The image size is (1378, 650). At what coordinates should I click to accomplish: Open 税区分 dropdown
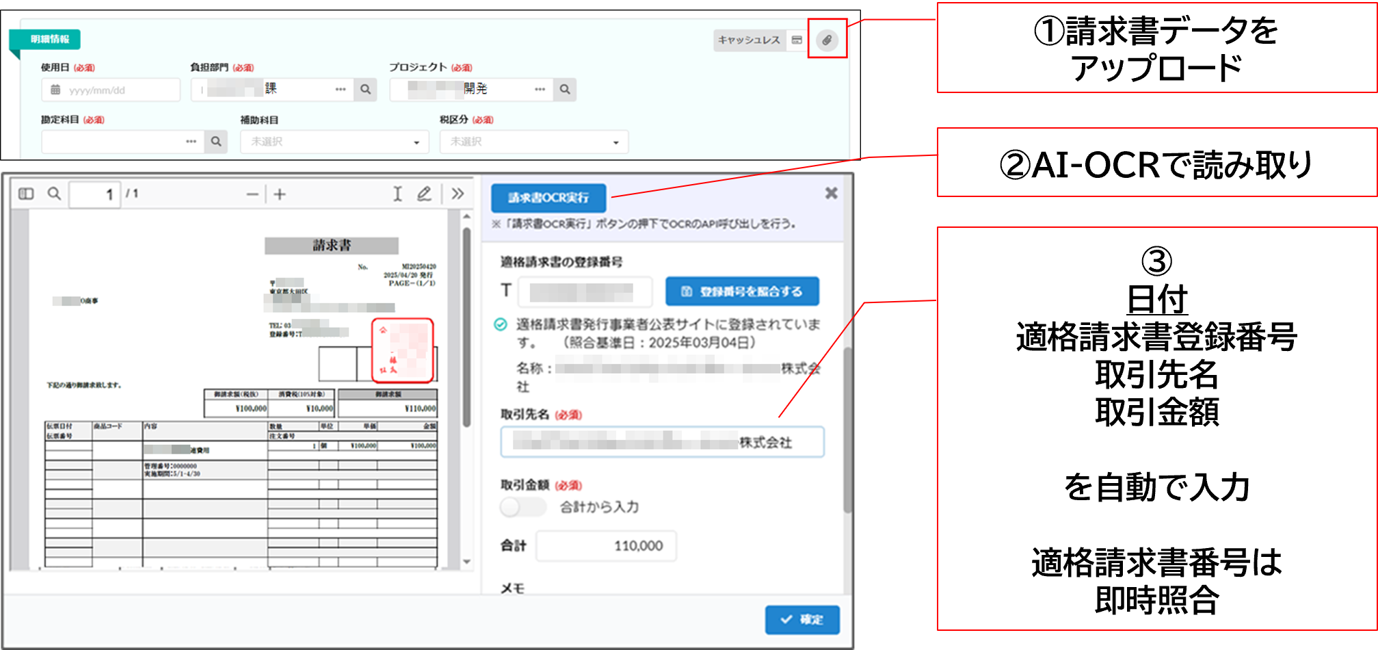click(533, 142)
